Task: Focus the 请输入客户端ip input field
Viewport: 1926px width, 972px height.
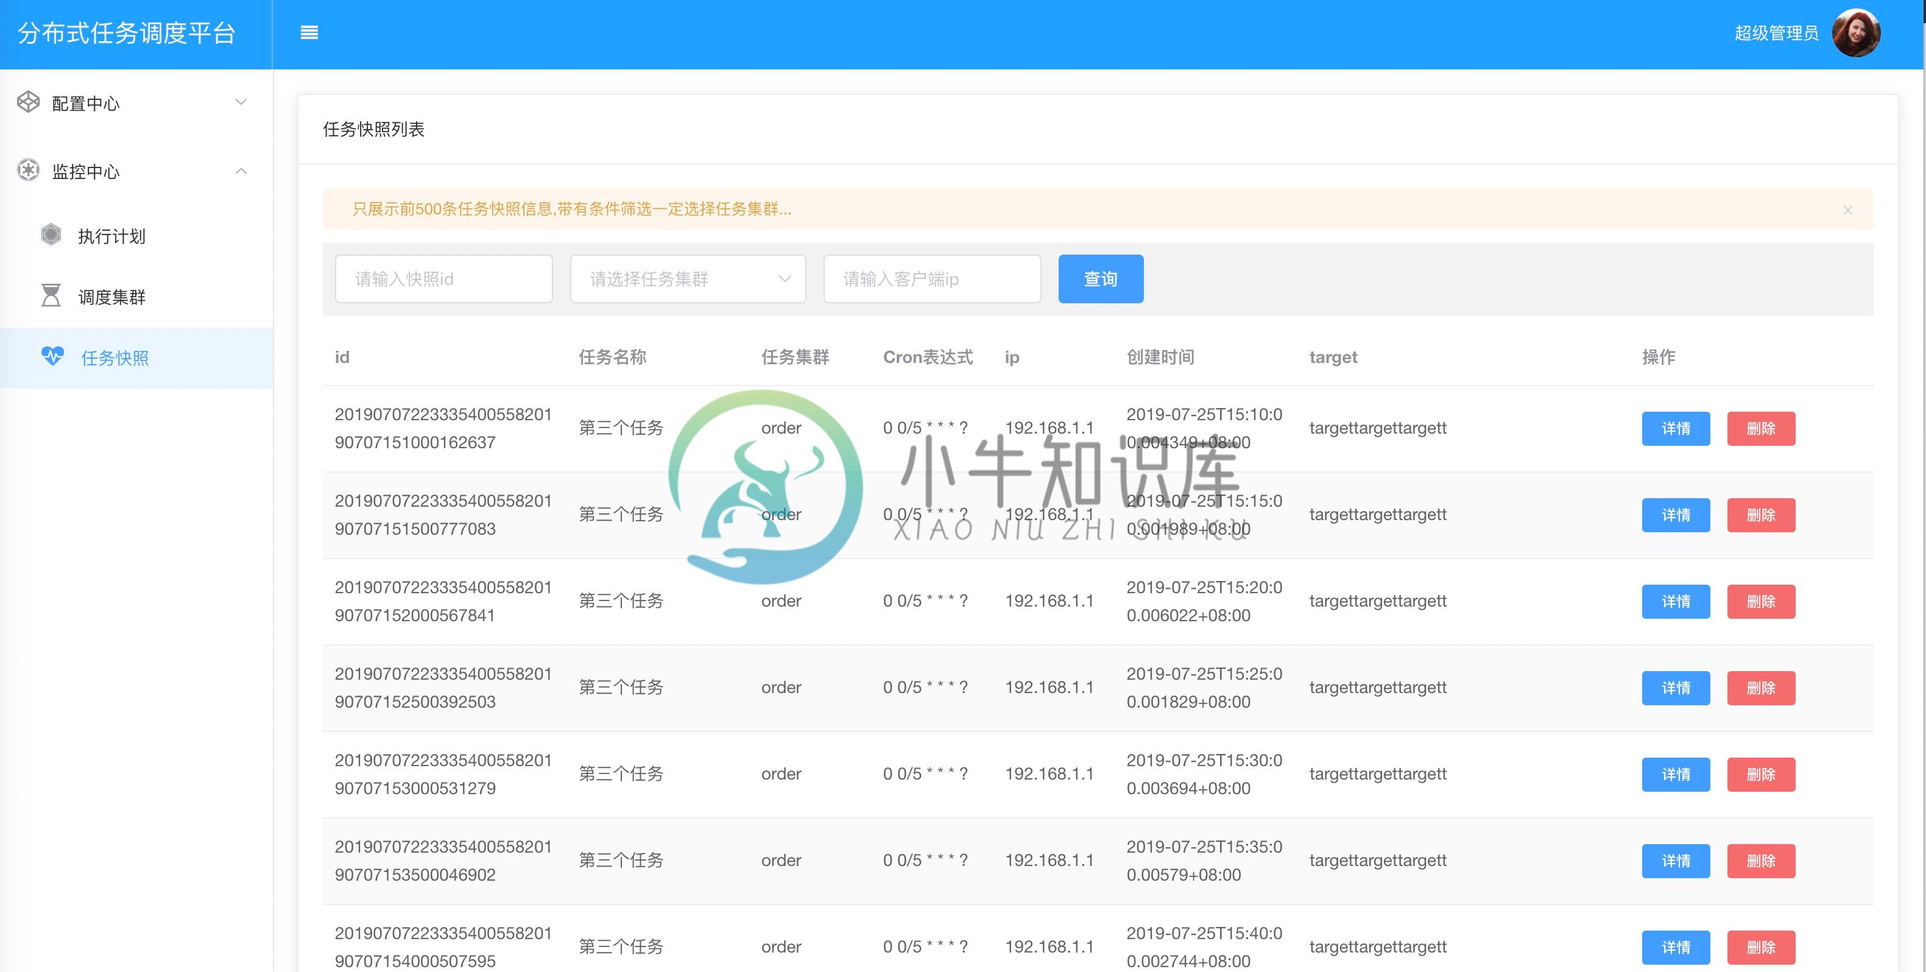Action: pyautogui.click(x=933, y=279)
